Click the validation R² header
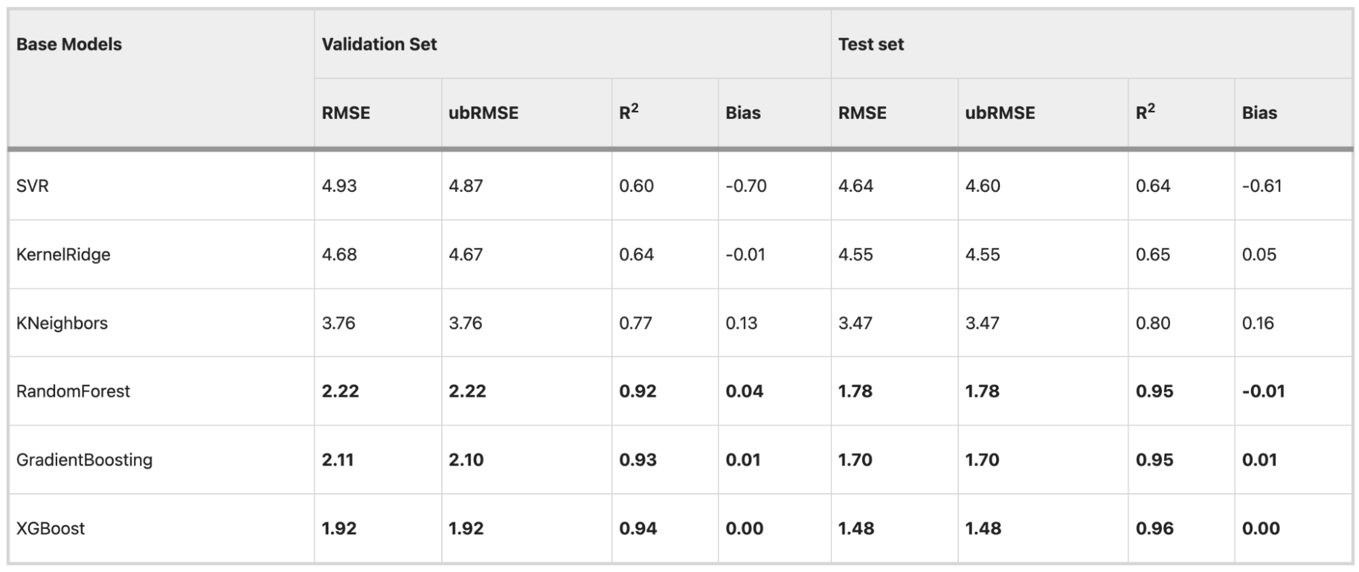Viewport: 1359px width, 572px height. pos(628,112)
